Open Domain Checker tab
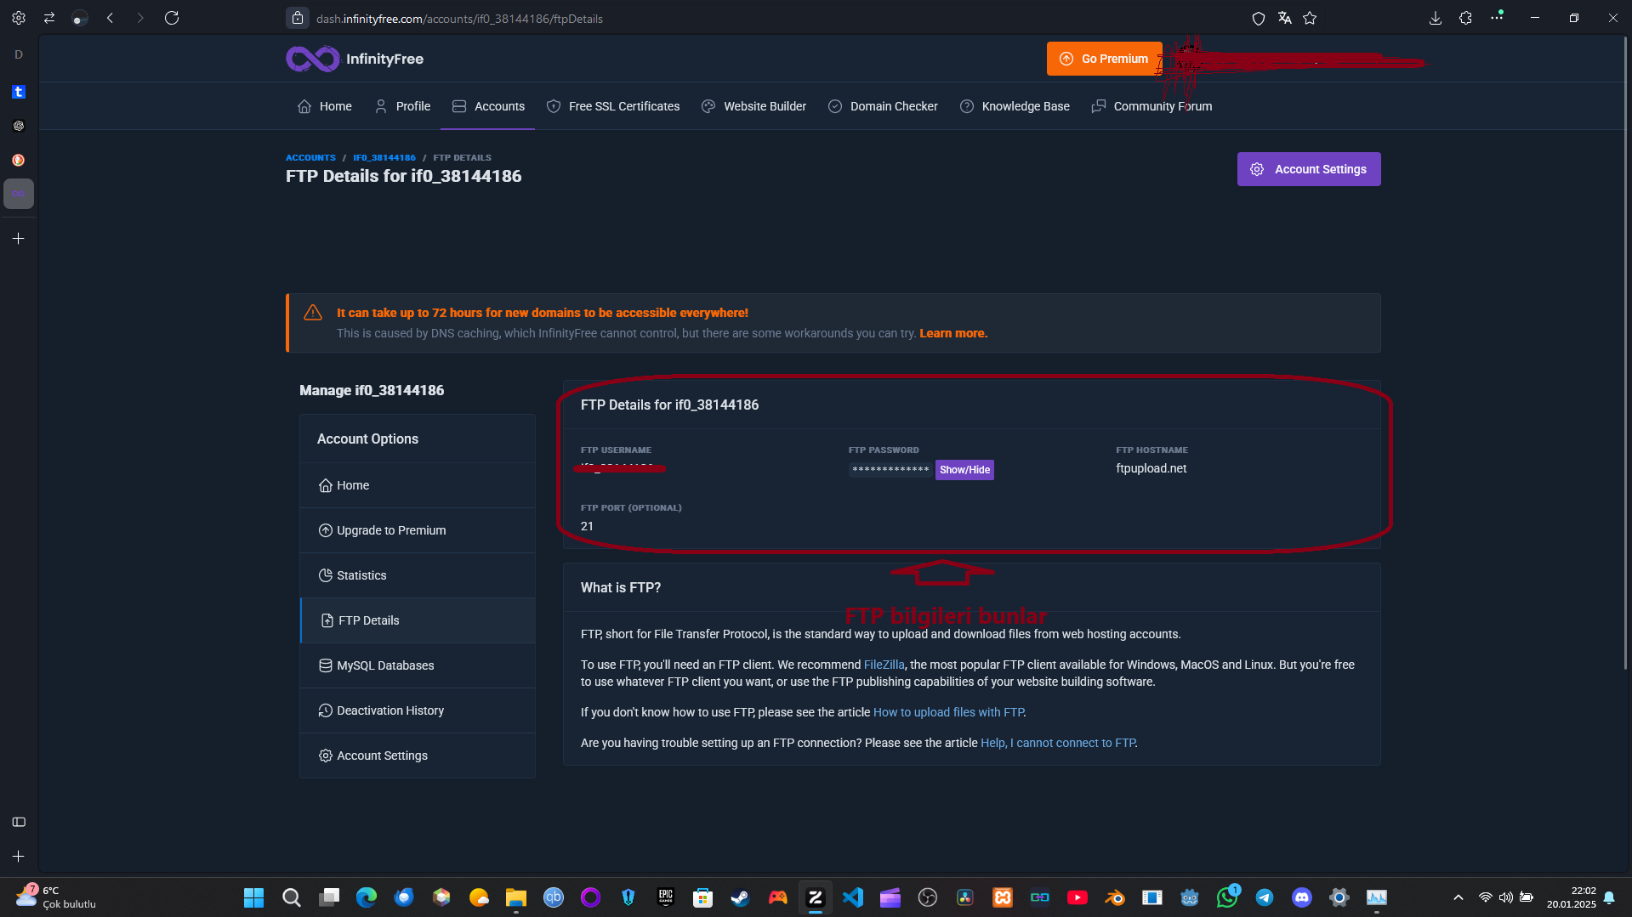The height and width of the screenshot is (917, 1632). (x=884, y=106)
